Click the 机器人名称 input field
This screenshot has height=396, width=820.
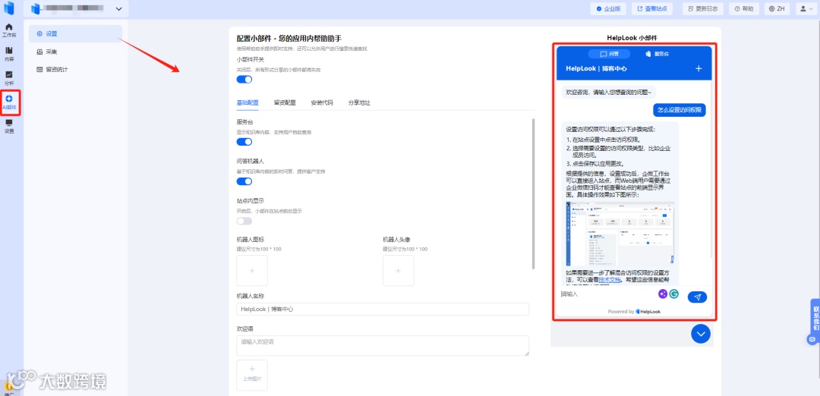[x=382, y=310]
